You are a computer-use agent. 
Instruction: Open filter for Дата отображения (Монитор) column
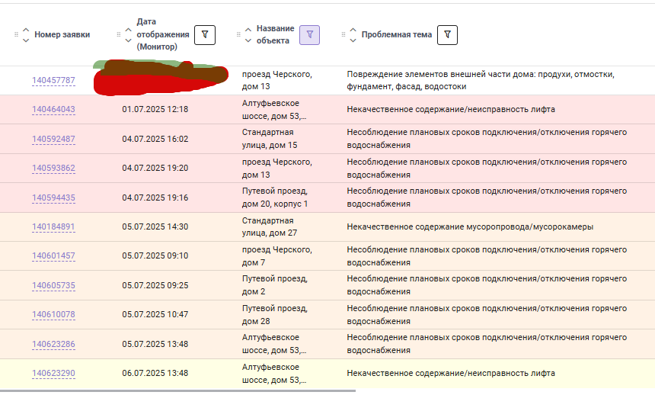[x=205, y=35]
